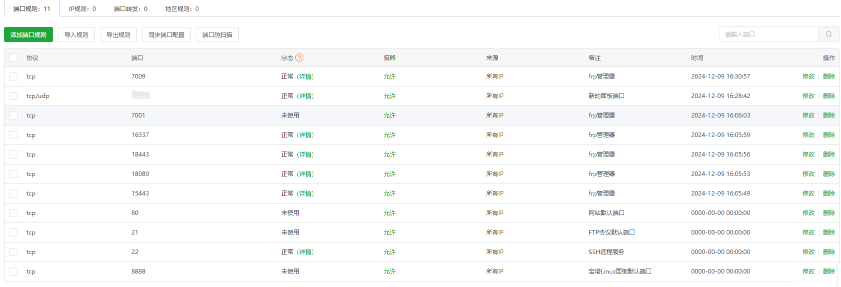The width and height of the screenshot is (841, 287).
Task: Check the box for port 80 row
Action: tap(13, 213)
